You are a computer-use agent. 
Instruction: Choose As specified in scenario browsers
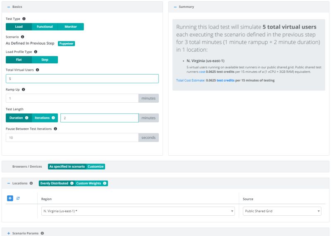(x=67, y=166)
